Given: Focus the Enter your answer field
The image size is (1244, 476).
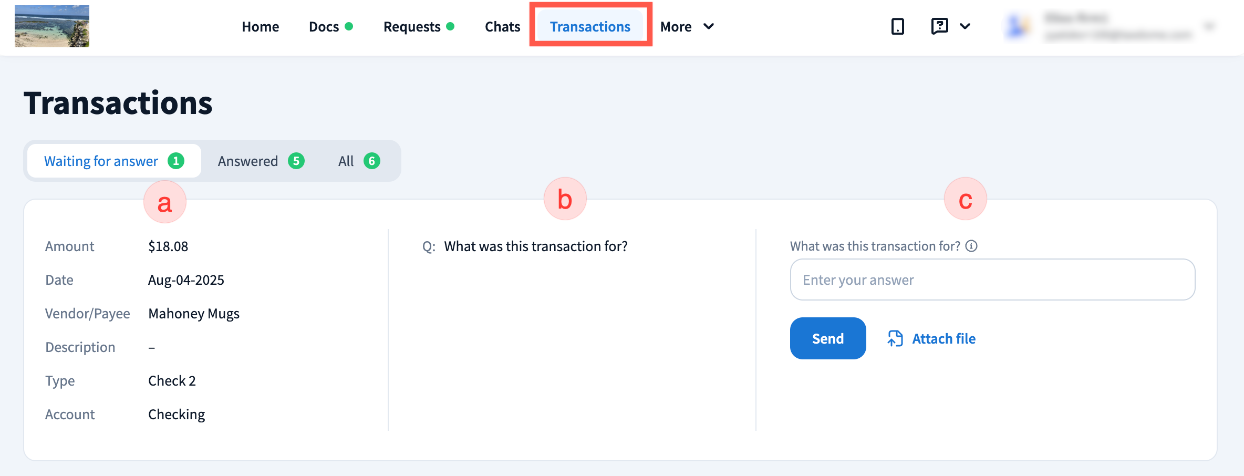Looking at the screenshot, I should coord(992,280).
